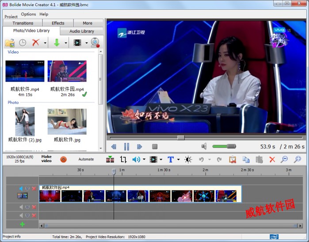This screenshot has height=242, width=309.
Task: Click the Automate button
Action: pos(86,159)
